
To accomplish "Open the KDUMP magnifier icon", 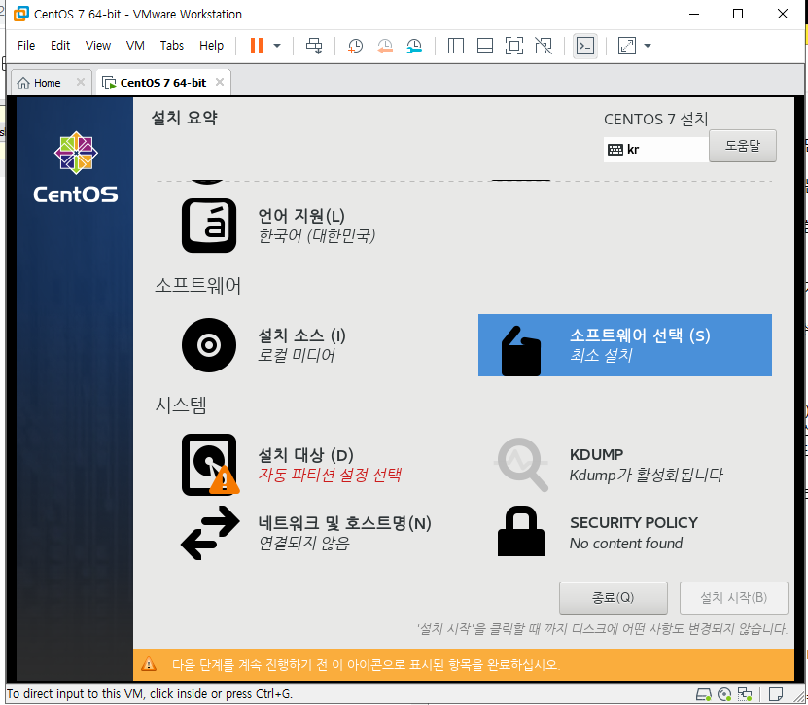I will [521, 465].
